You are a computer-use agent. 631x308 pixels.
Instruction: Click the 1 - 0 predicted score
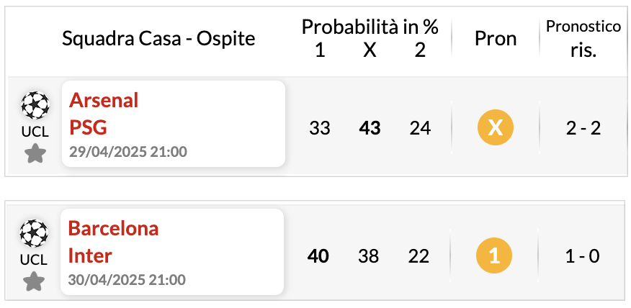tap(583, 256)
